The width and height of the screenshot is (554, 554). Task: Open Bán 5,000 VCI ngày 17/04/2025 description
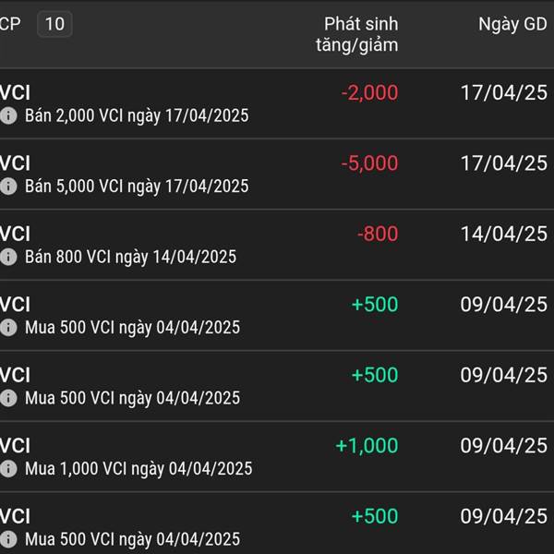coord(137,187)
